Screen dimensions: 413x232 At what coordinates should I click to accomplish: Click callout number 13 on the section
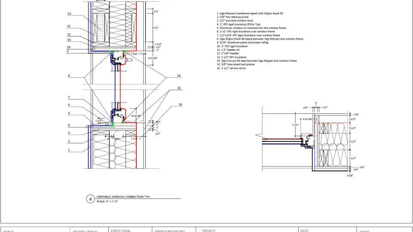tap(69, 14)
